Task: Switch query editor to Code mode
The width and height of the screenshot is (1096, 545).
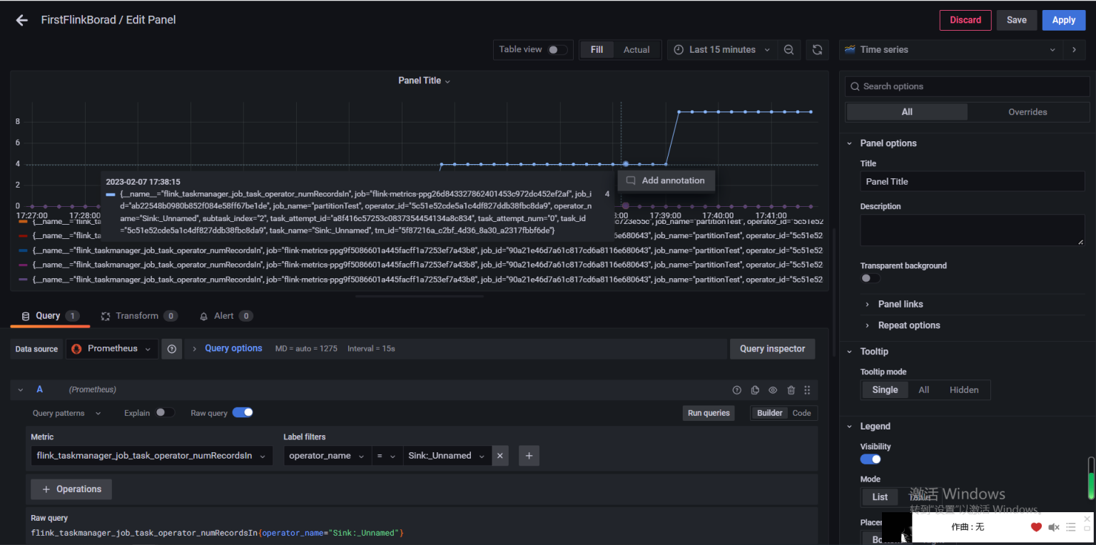Action: [x=802, y=413]
